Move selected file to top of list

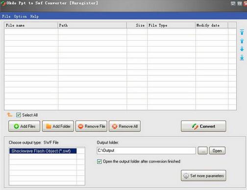click(242, 32)
